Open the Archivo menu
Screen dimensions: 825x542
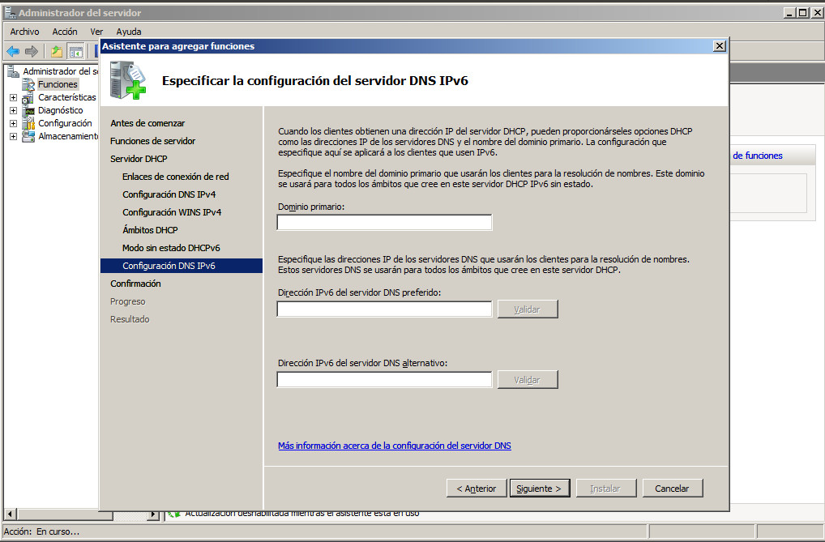pos(24,32)
